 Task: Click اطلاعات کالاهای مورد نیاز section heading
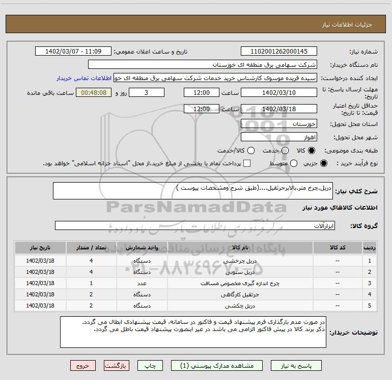tap(340, 208)
